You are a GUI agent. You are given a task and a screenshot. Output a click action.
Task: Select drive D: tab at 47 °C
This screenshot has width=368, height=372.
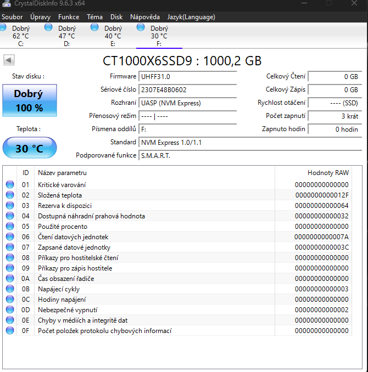point(66,36)
